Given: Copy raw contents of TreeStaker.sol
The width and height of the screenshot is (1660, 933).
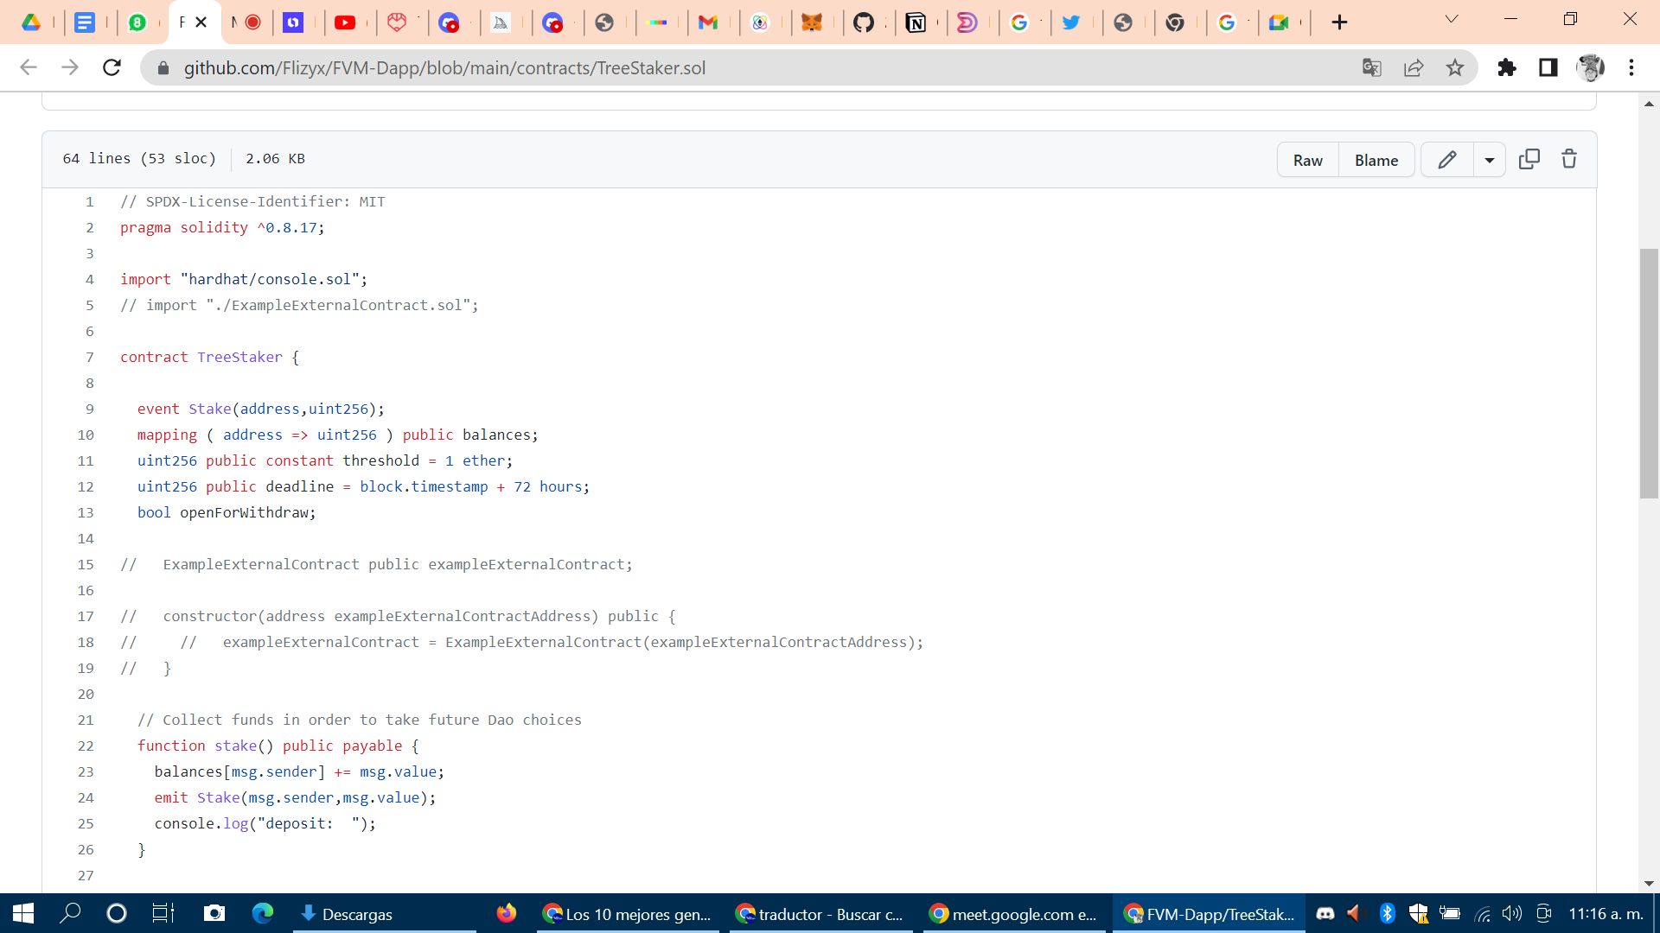Looking at the screenshot, I should [1529, 159].
